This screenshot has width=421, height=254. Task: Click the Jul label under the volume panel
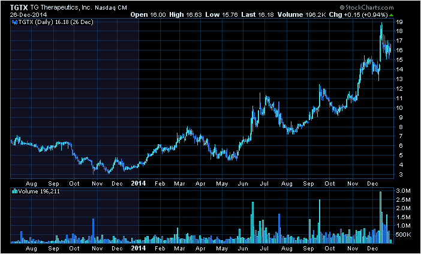264,249
